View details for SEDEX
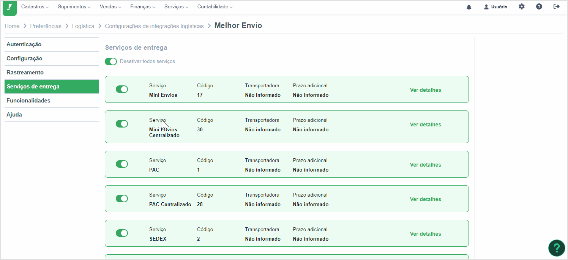The height and width of the screenshot is (260, 568). point(425,234)
